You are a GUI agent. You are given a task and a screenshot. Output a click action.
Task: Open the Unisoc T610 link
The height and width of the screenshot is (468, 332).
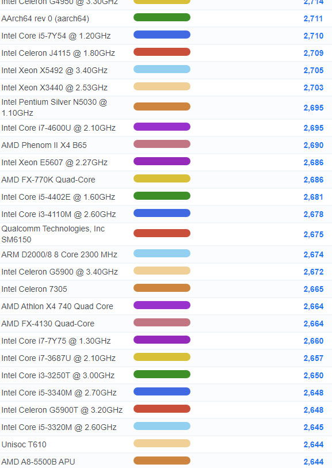(24, 445)
